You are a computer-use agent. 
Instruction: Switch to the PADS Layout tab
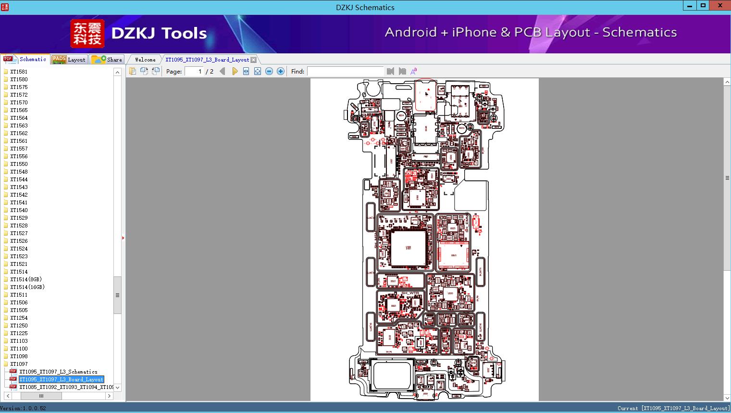pyautogui.click(x=69, y=60)
